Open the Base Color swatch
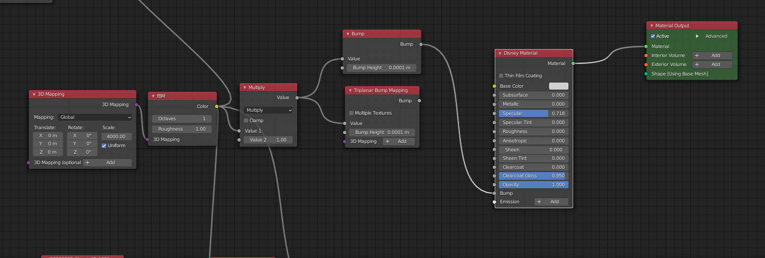 click(559, 86)
